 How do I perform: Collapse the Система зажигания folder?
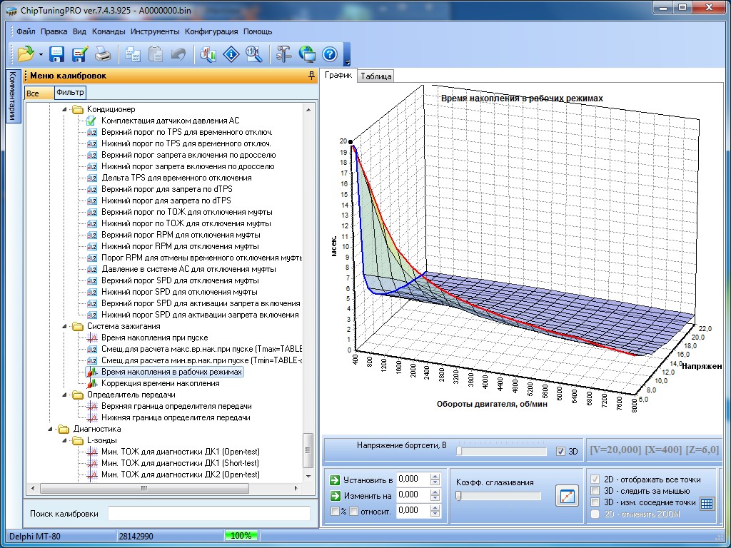click(64, 326)
